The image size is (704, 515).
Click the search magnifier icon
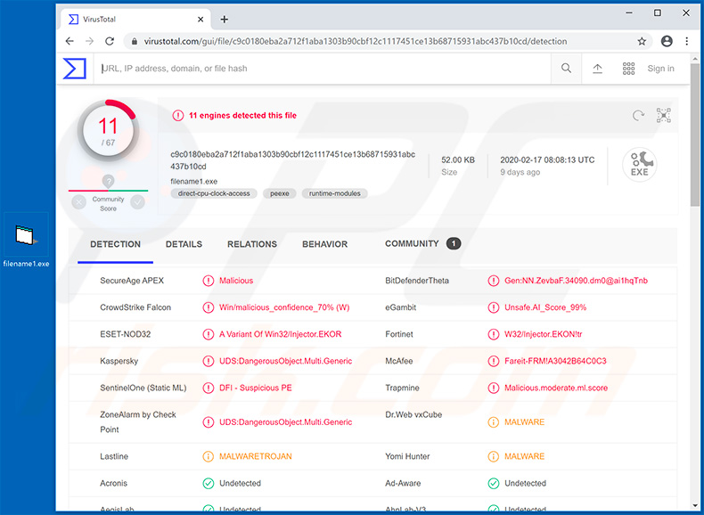566,69
